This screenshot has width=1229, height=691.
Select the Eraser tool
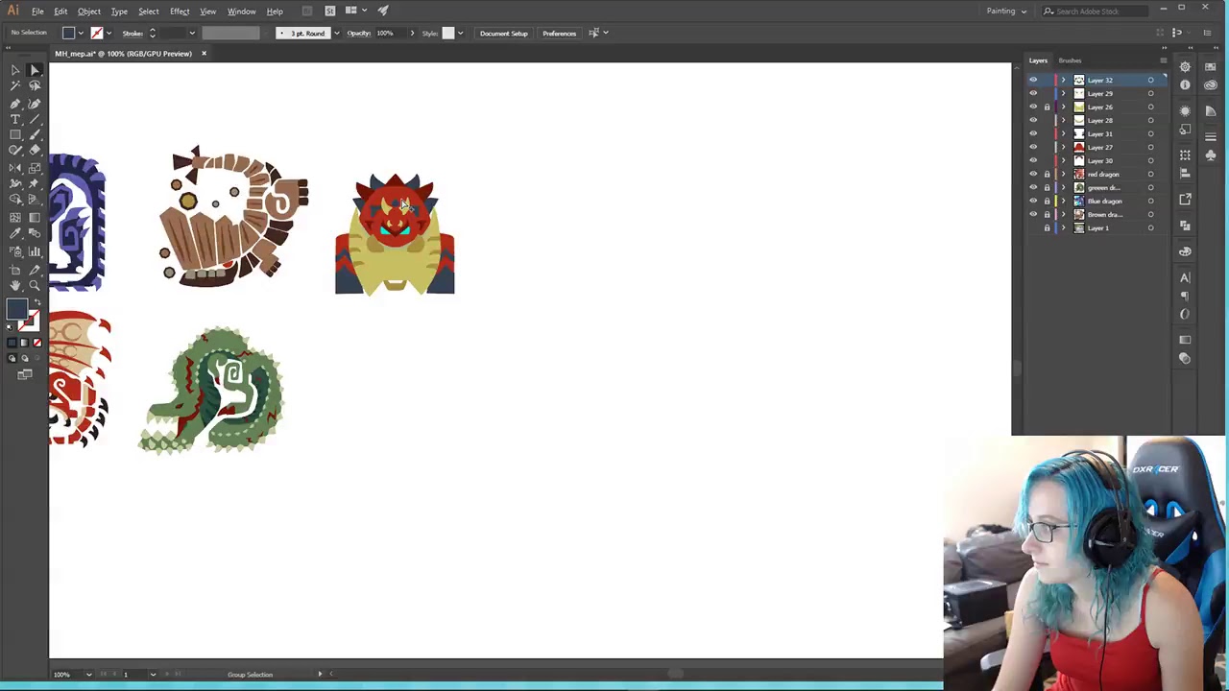tap(35, 151)
